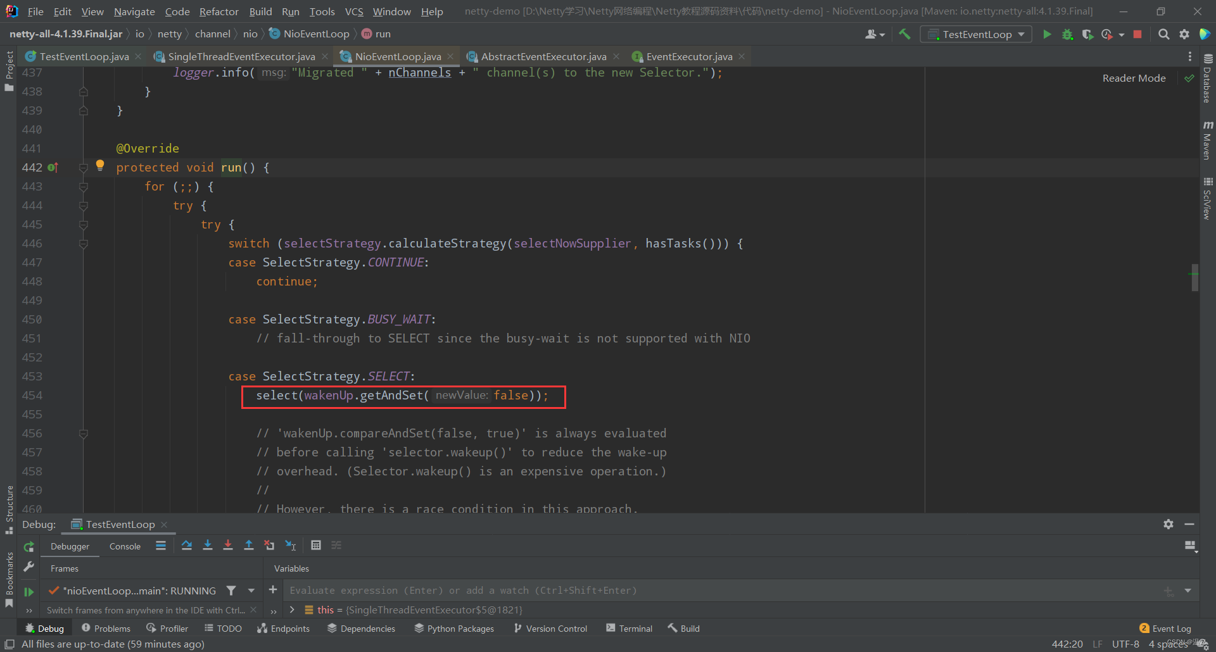The image size is (1216, 652).
Task: Open the Python Packages tool window
Action: point(454,629)
